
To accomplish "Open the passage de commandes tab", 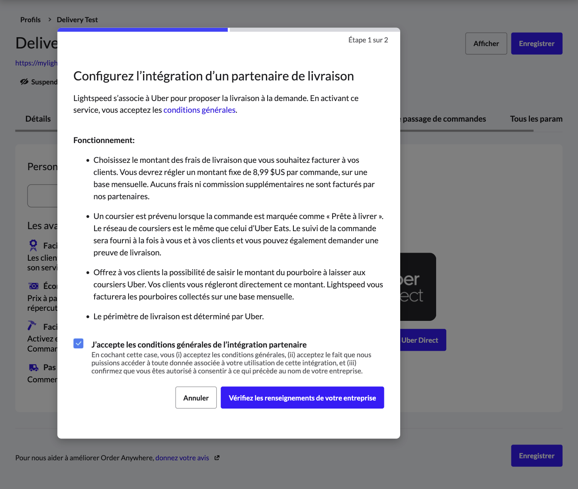I will tap(444, 119).
